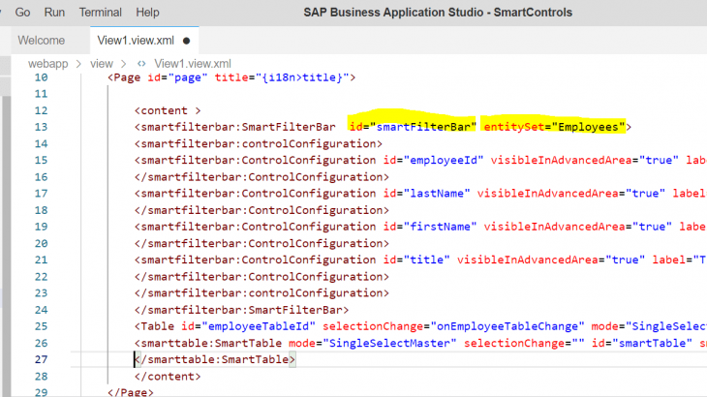Click the closing ControlConfiguration tag on line 16
Image resolution: width=707 pixels, height=397 pixels.
(261, 177)
